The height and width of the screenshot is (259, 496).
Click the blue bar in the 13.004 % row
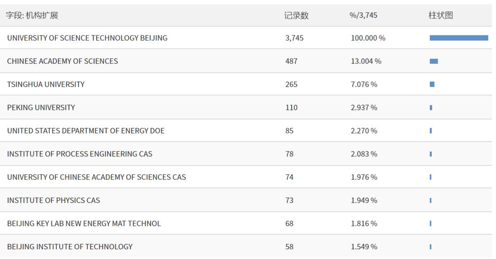point(434,61)
